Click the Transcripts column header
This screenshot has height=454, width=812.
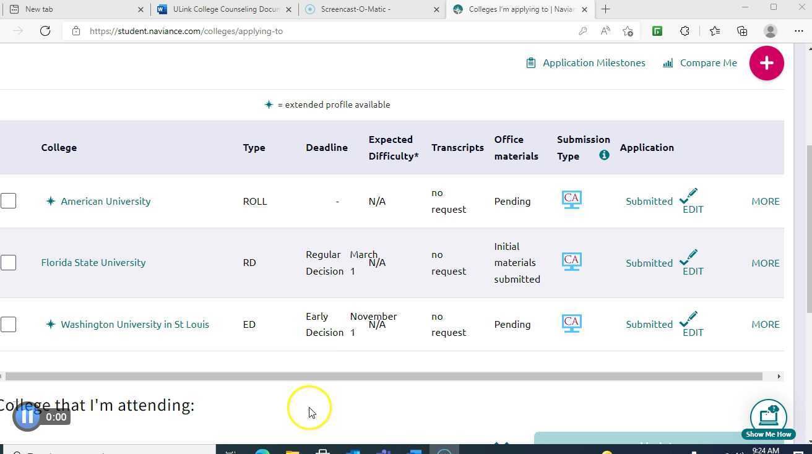click(x=457, y=147)
